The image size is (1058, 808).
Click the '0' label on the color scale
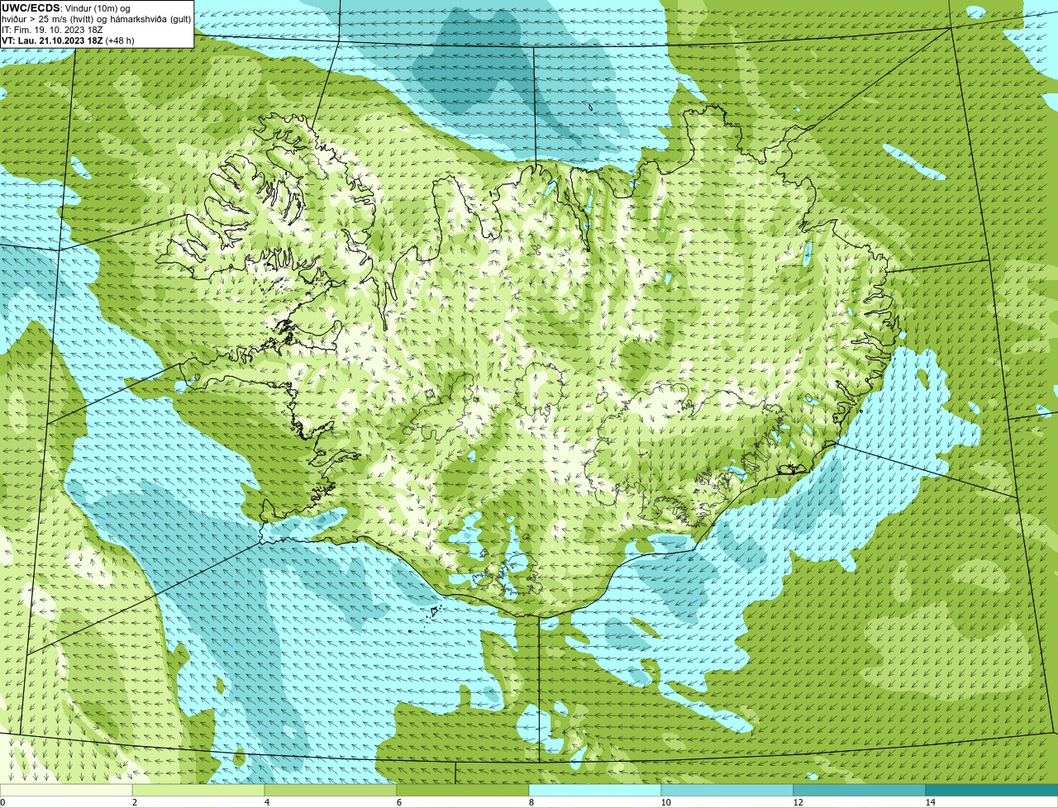(x=3, y=802)
